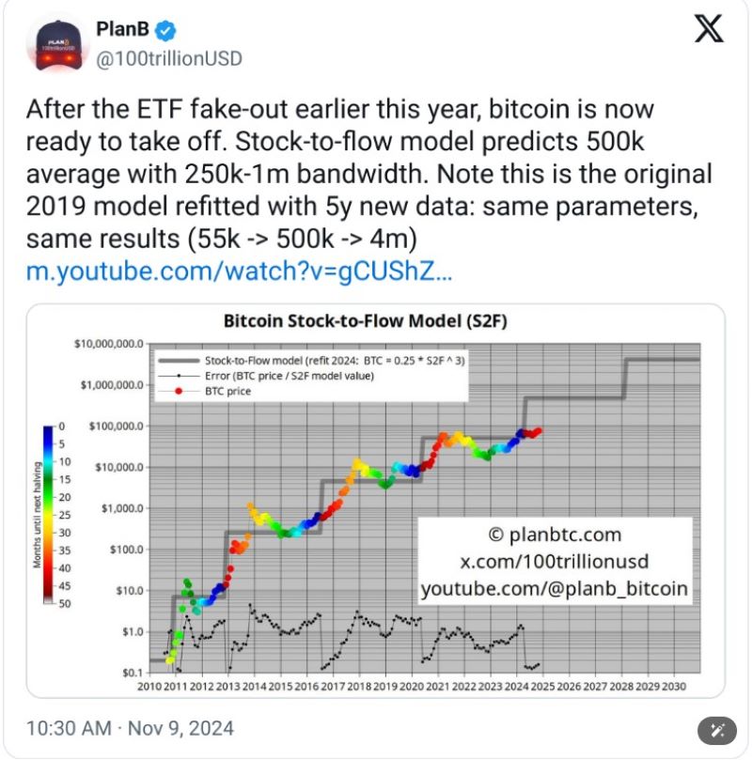Click the blue verified badge

coord(165,30)
